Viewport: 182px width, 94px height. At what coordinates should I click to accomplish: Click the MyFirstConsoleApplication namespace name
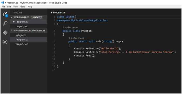[89, 20]
